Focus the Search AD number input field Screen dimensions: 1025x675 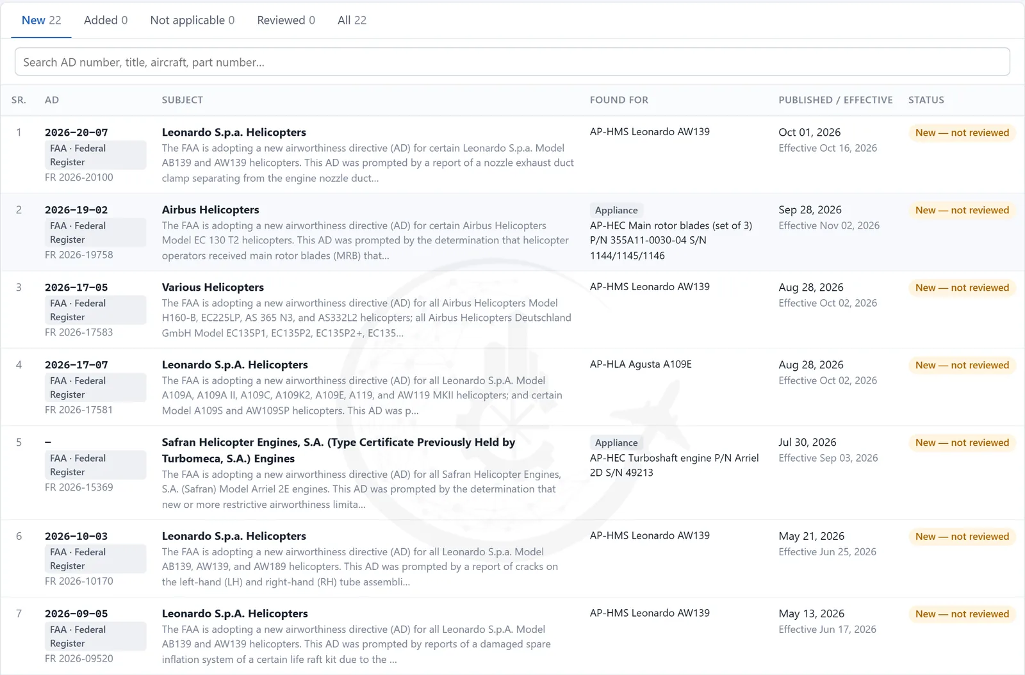(512, 62)
